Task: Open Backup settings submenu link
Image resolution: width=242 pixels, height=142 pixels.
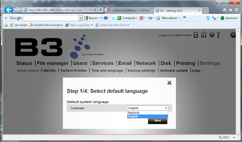Action: click(141, 71)
